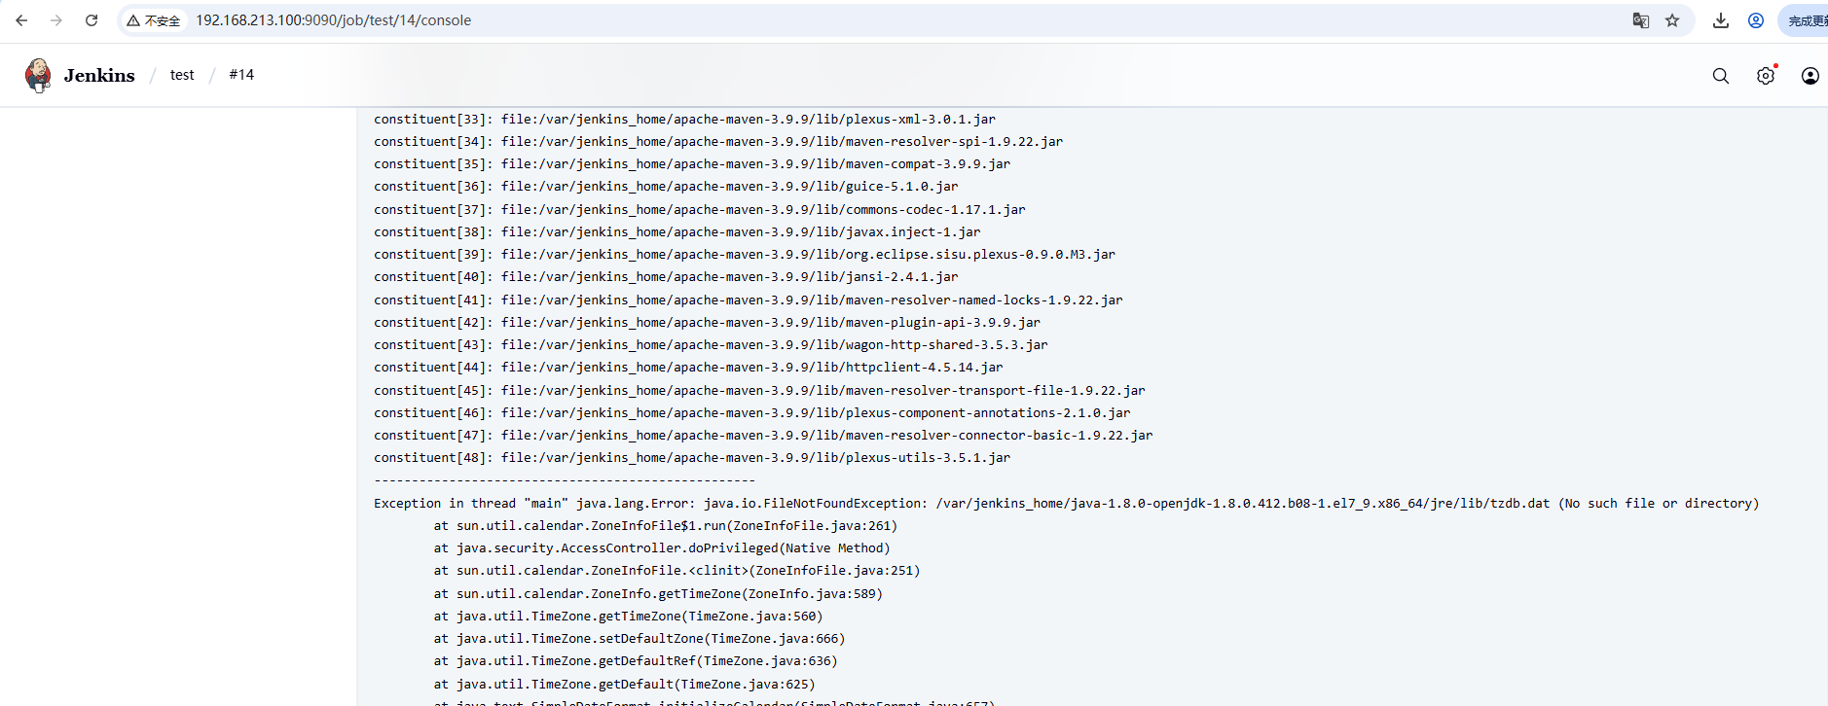Click the constituent[41] maven-resolver-named-locks line

pyautogui.click(x=749, y=300)
